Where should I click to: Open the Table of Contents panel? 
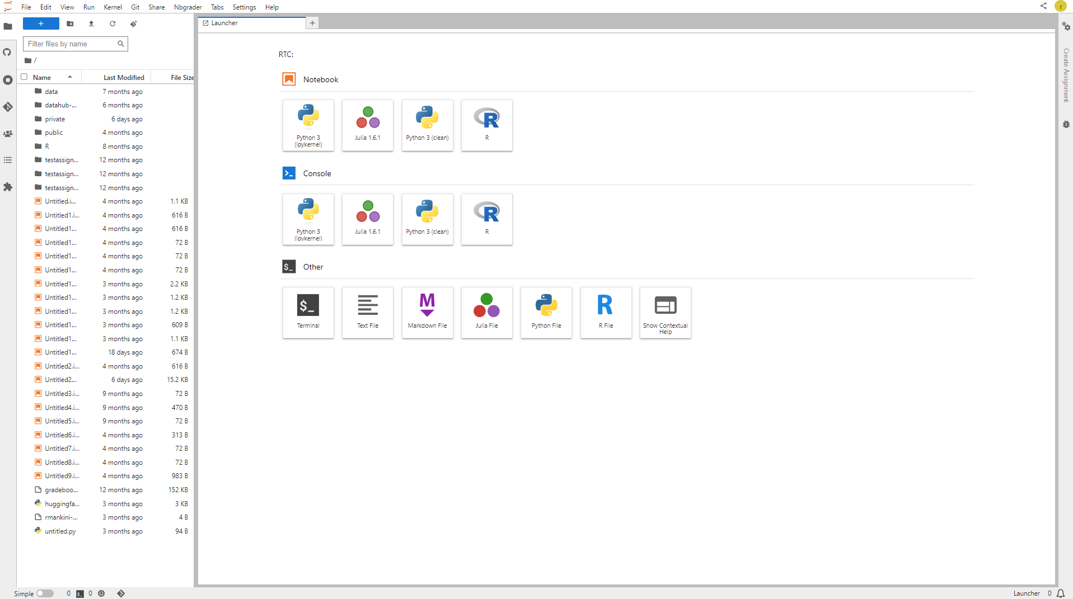tap(8, 160)
